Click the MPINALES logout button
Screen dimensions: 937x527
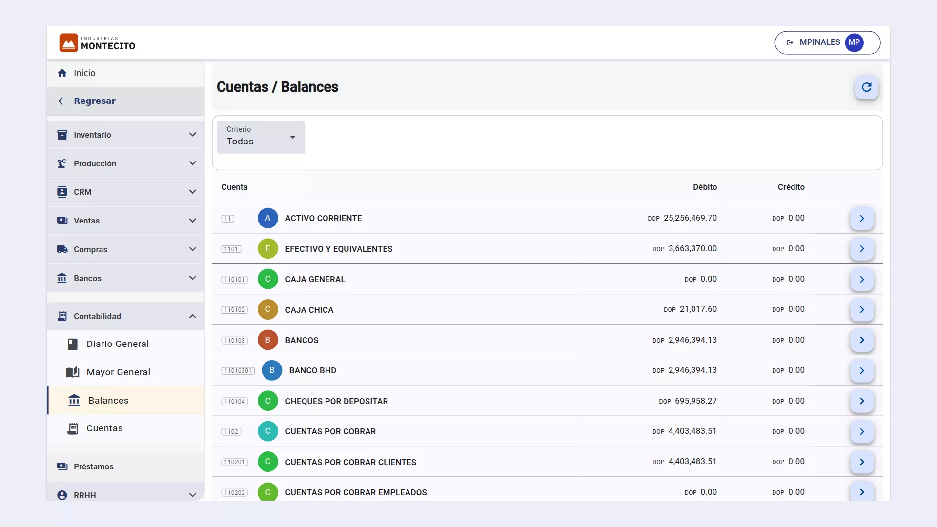[827, 42]
